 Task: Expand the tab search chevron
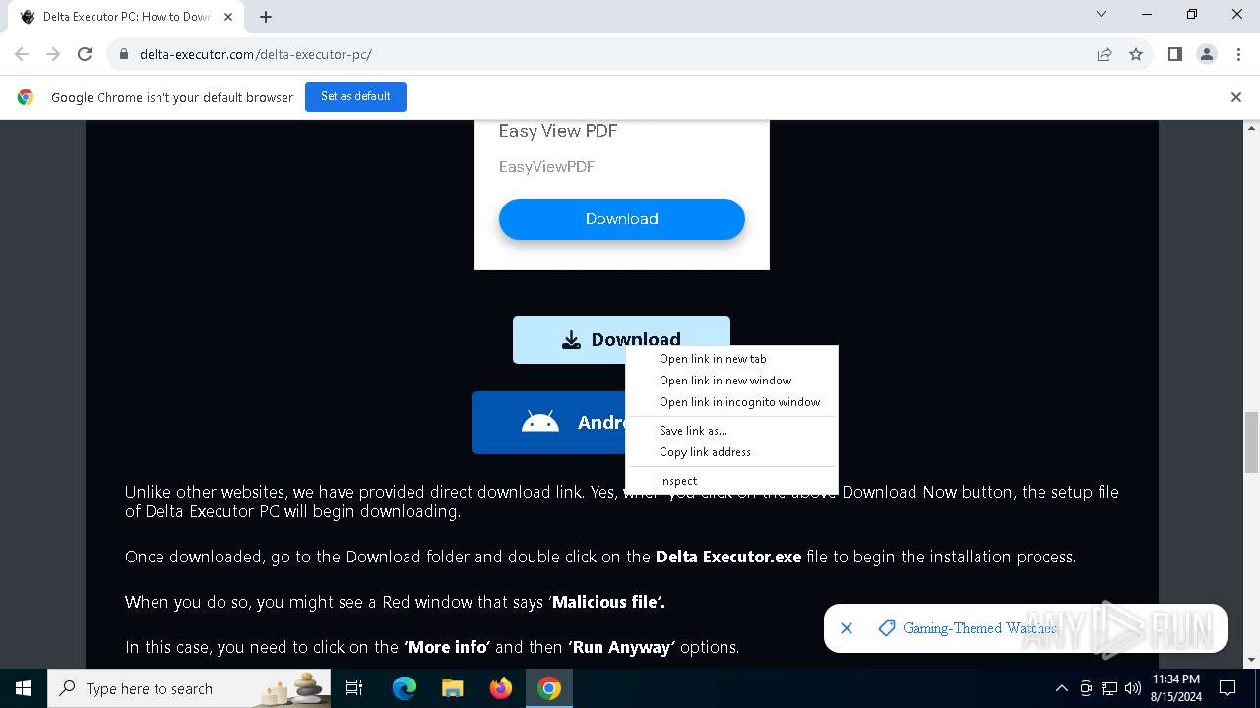click(x=1102, y=14)
